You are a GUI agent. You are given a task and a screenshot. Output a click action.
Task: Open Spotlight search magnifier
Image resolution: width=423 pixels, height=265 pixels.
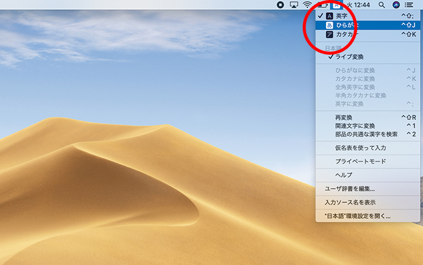(382, 4)
